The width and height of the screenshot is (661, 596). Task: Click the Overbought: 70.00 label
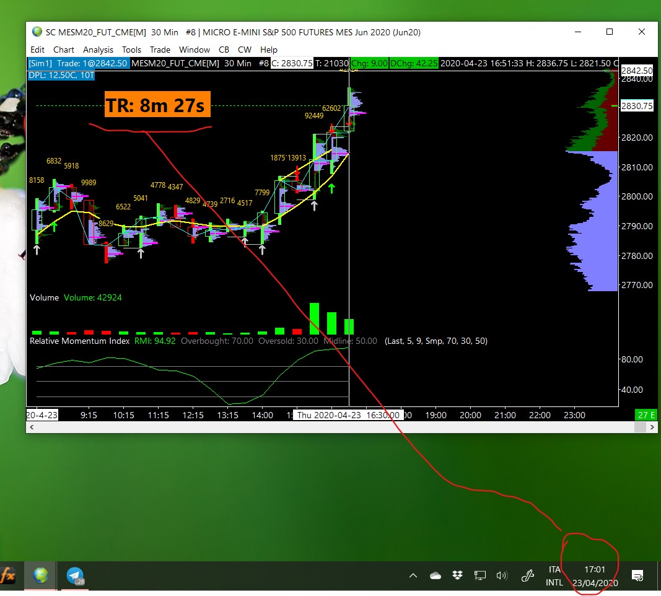tap(217, 341)
